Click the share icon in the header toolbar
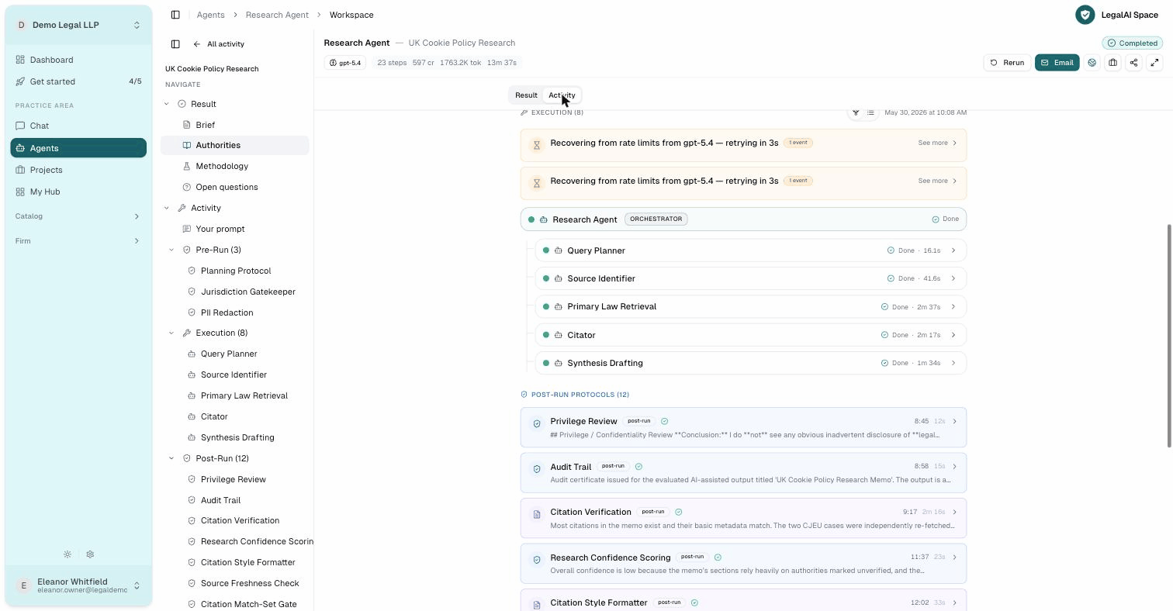Viewport: 1173px width, 611px height. pyautogui.click(x=1134, y=63)
